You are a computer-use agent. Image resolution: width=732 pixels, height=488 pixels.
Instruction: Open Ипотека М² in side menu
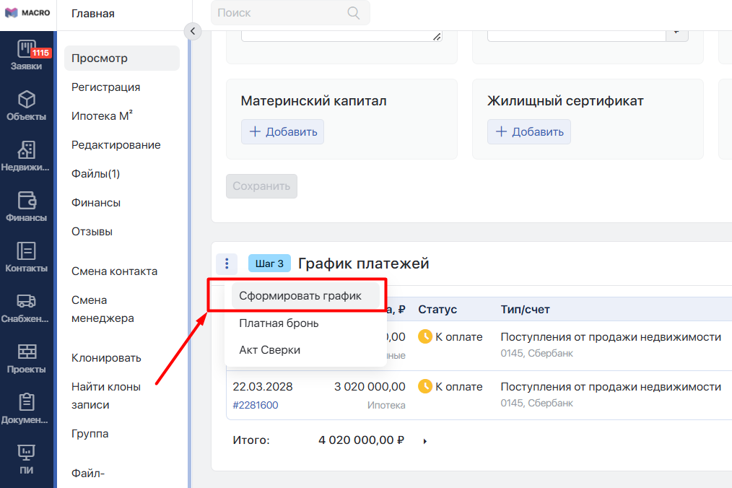[x=102, y=116]
